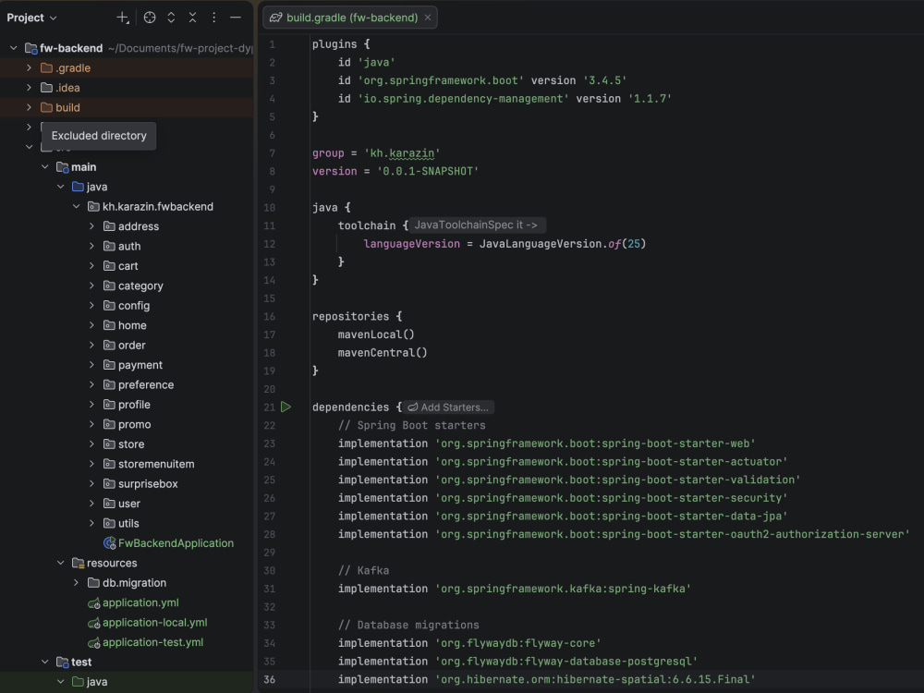Expand the db.migration folder
This screenshot has width=924, height=693.
click(76, 582)
